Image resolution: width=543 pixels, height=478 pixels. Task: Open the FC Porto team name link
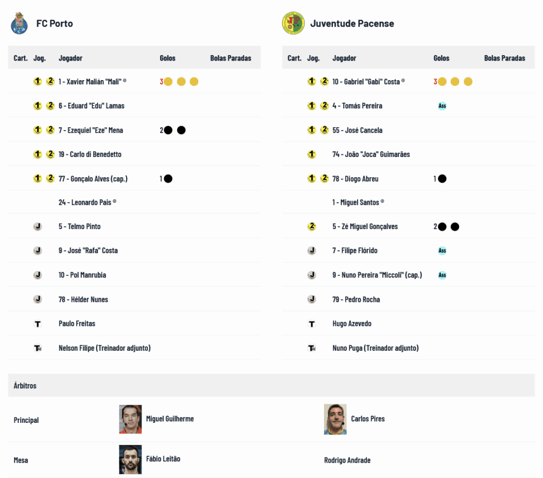pyautogui.click(x=55, y=23)
